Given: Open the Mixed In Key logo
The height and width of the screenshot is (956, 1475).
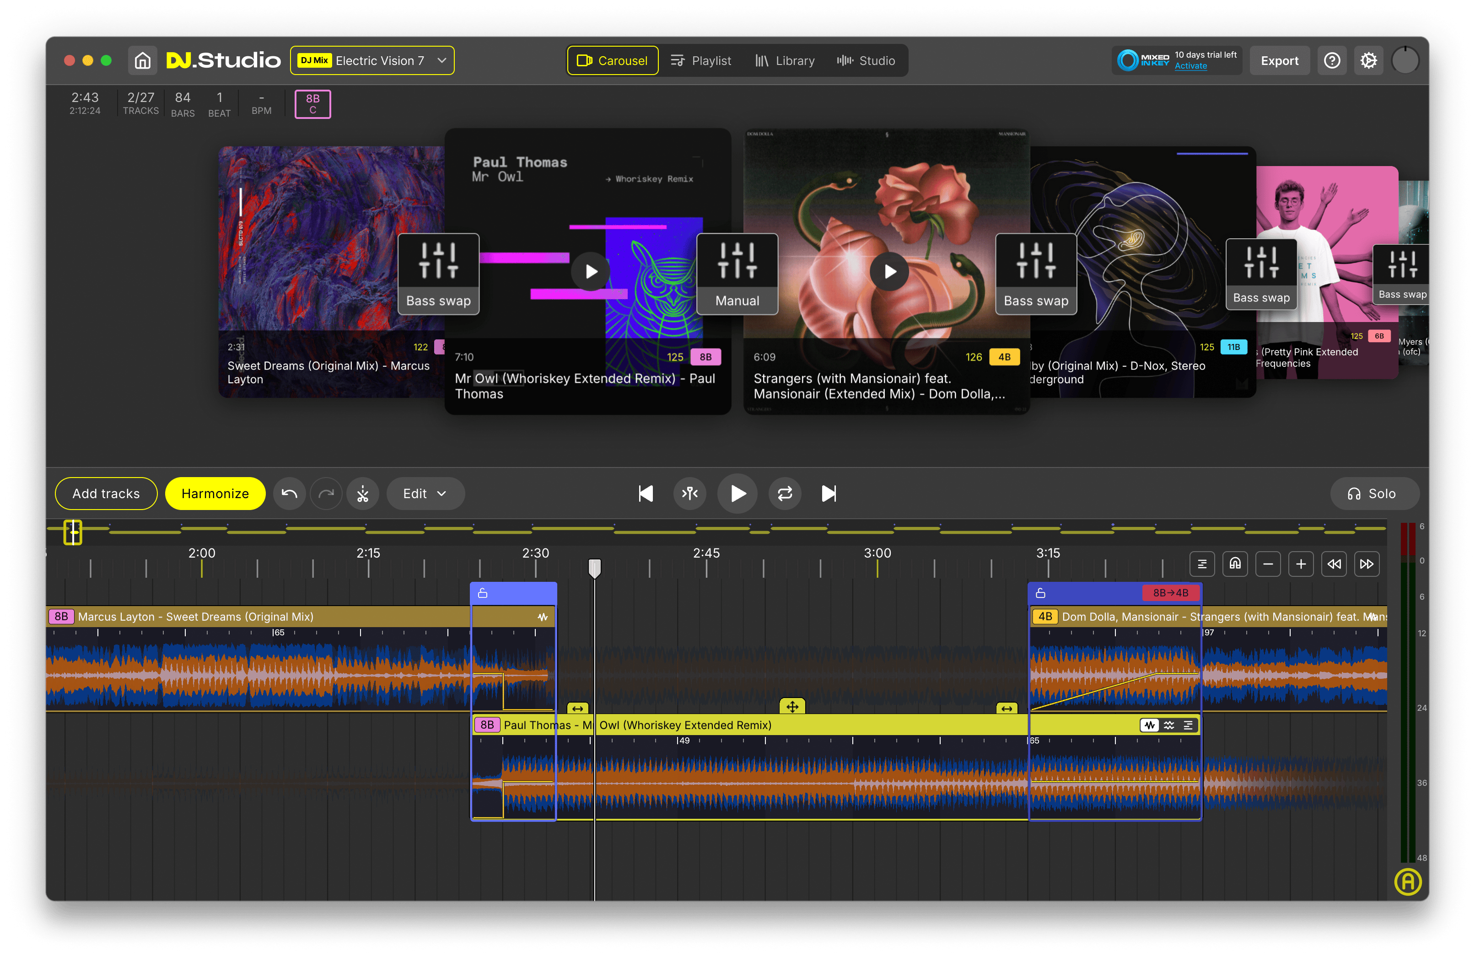Looking at the screenshot, I should tap(1143, 60).
